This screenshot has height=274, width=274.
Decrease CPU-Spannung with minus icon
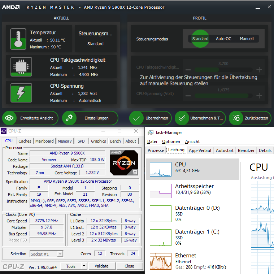click(x=188, y=96)
